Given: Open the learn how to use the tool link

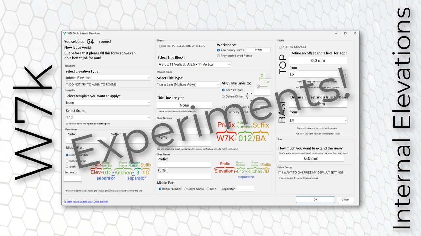Looking at the screenshot, I should coord(86,202).
